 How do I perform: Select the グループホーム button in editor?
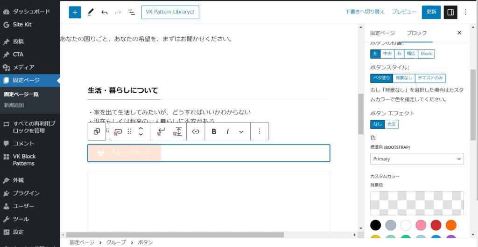pos(124,153)
